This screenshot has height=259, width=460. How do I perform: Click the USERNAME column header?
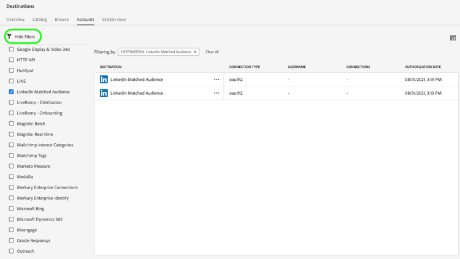(x=297, y=67)
